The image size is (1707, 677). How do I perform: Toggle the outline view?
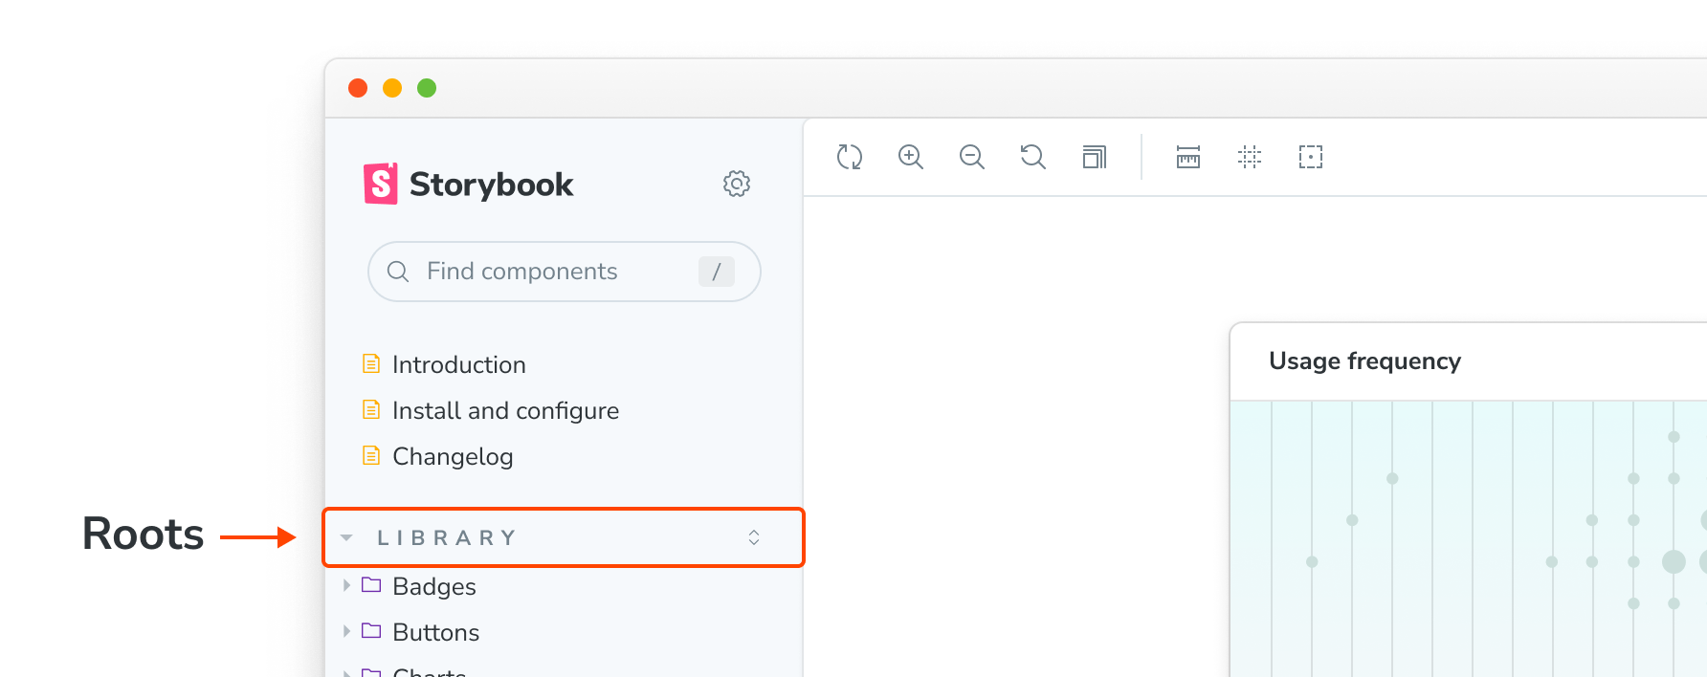coord(1311,157)
